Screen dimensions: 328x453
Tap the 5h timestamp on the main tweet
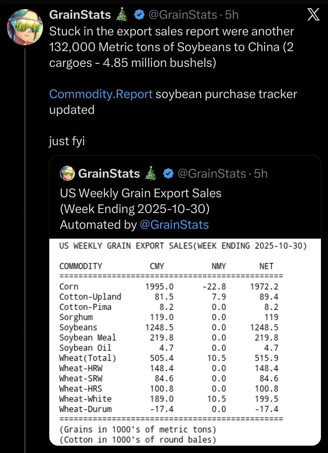coord(232,15)
